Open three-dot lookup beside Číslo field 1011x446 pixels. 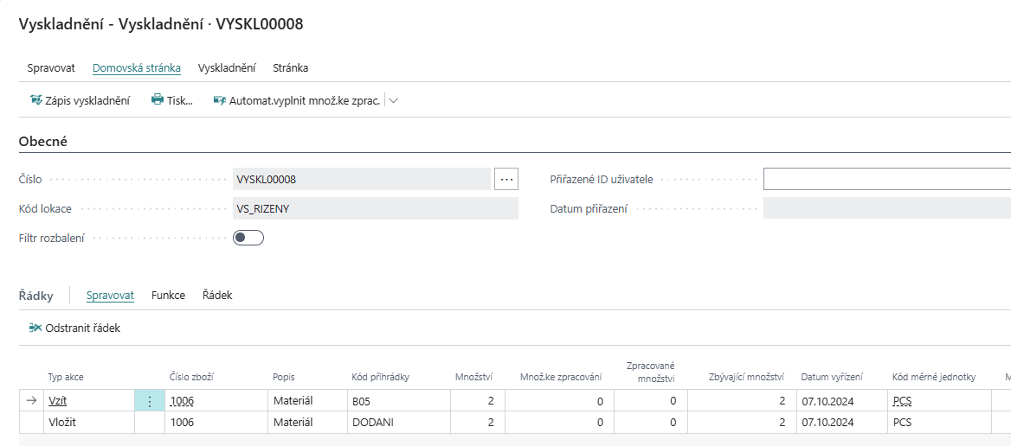(506, 179)
